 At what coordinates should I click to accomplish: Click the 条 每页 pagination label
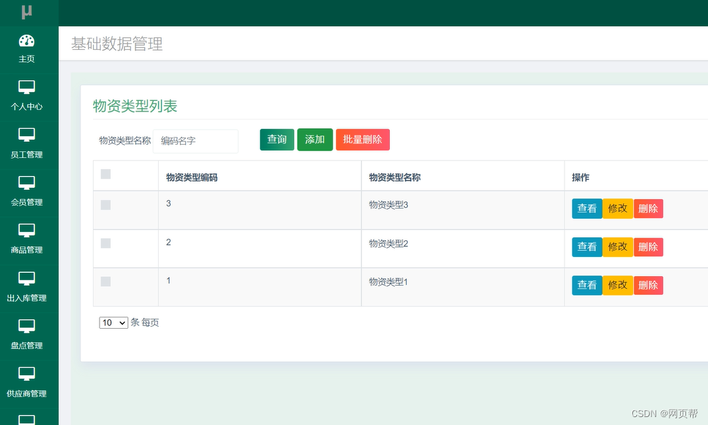[x=145, y=323]
